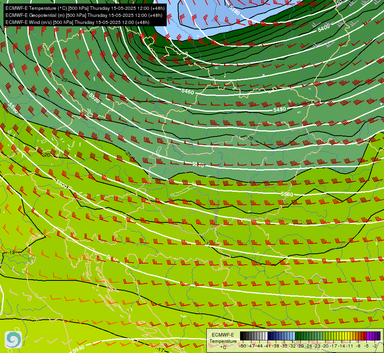Click the 5480 geopotential contour label

[x=279, y=109]
